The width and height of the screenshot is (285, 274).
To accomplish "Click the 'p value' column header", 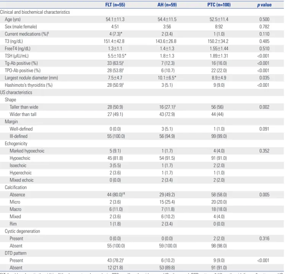I will click(264, 5).
